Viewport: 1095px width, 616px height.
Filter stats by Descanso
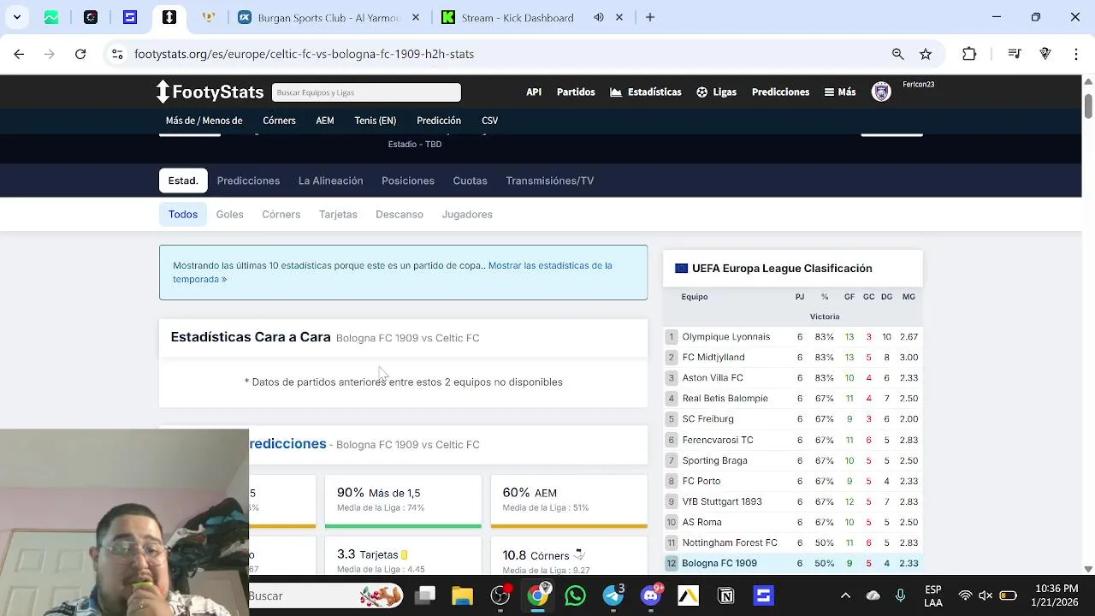click(400, 214)
